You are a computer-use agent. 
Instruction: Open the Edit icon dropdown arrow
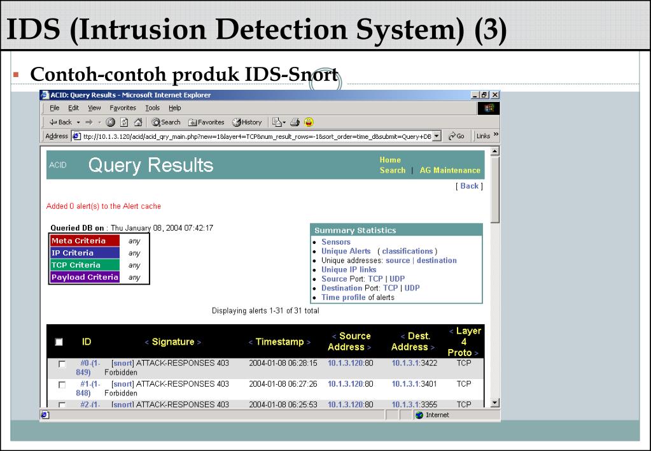(284, 122)
